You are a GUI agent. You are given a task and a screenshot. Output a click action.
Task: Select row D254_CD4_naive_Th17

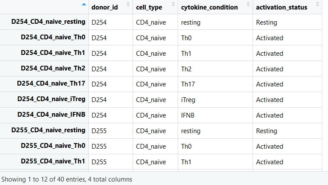[x=161, y=84]
